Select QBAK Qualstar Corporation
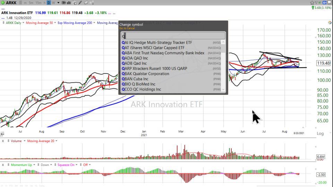This screenshot has height=187, width=333. click(171, 74)
